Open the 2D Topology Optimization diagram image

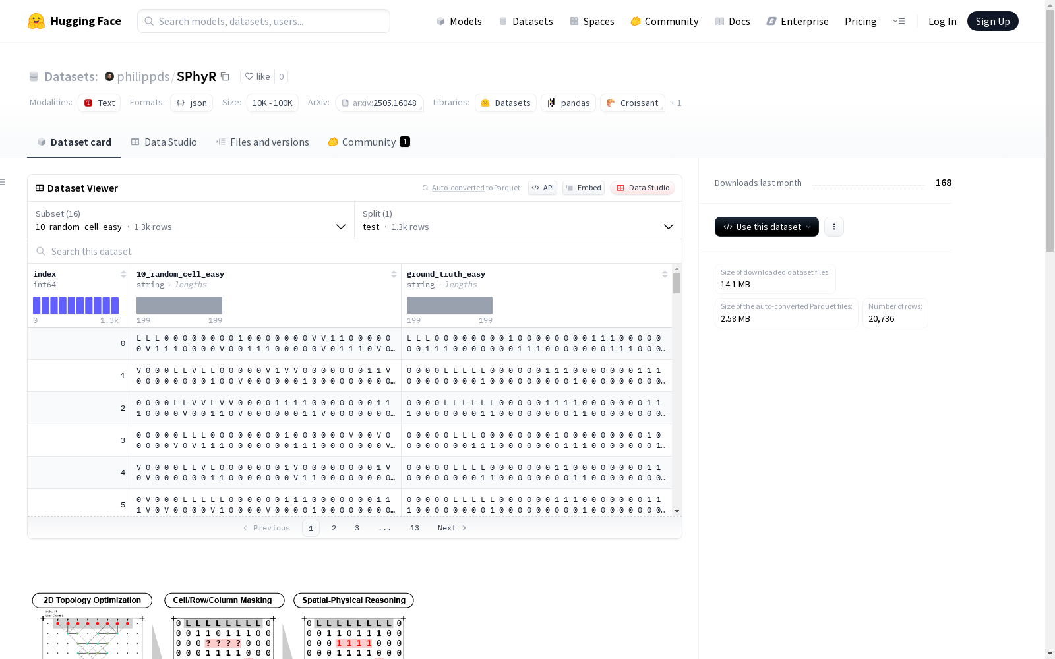click(x=92, y=626)
